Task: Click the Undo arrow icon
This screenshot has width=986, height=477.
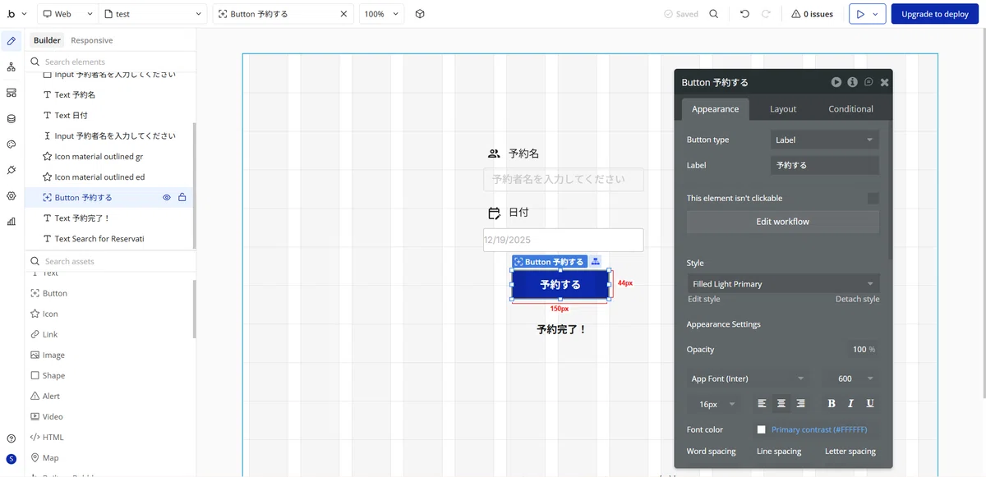Action: (744, 14)
